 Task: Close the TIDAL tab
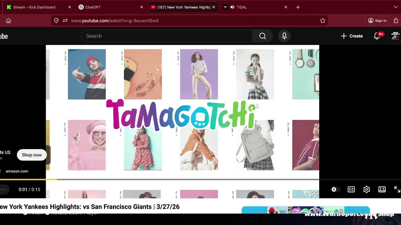(286, 7)
